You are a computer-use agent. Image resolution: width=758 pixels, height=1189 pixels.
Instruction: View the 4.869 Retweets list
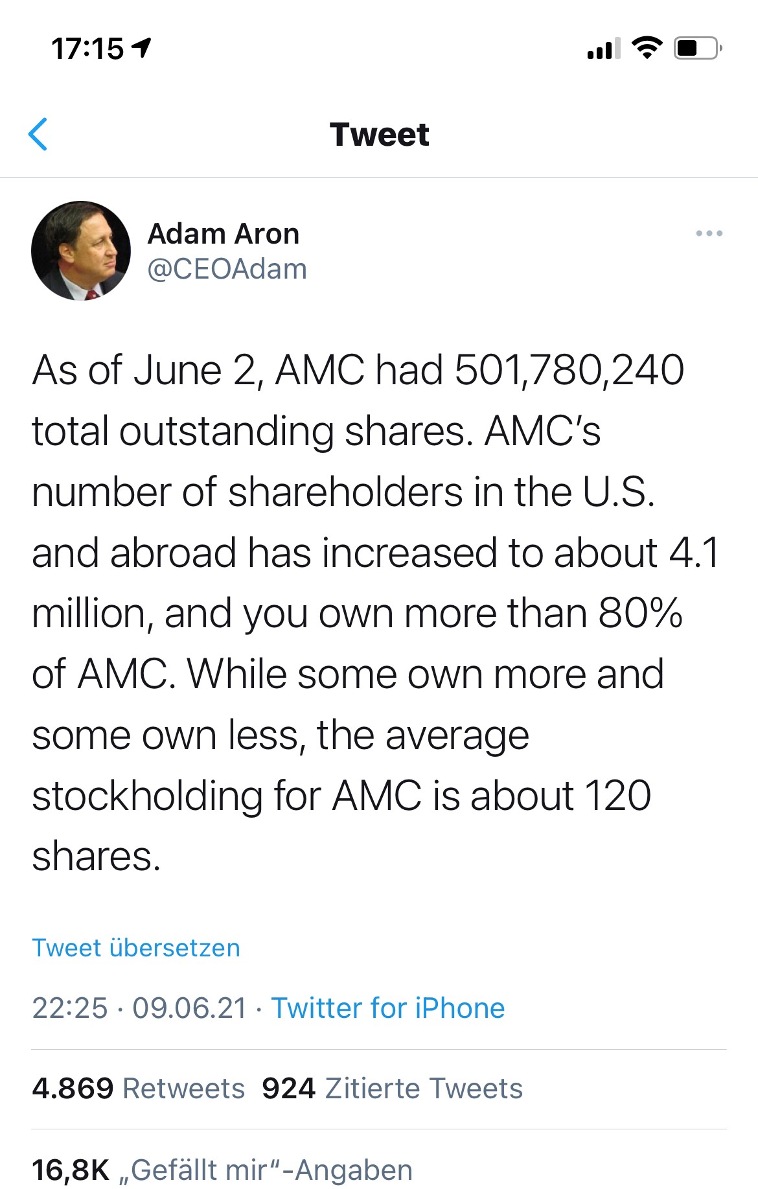click(138, 1088)
